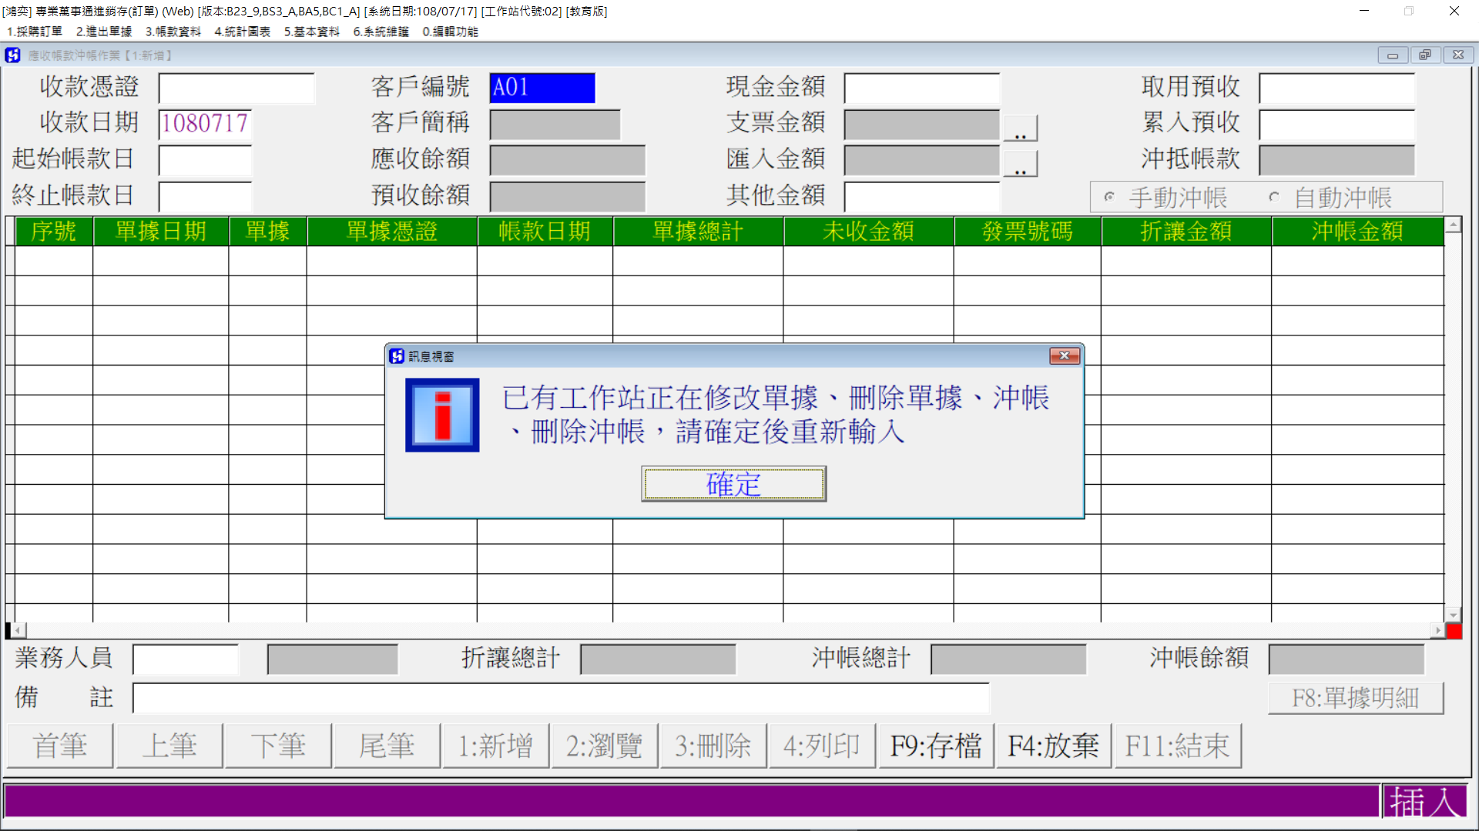Close the 訊息視窗 dialog with its X
Image resolution: width=1479 pixels, height=831 pixels.
[1065, 355]
